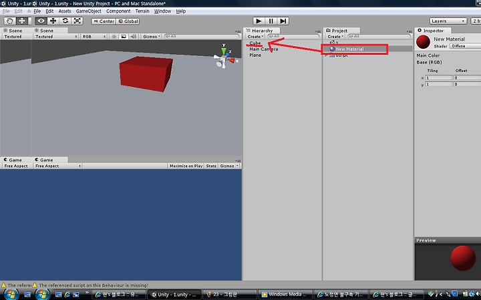Click the red X axis gizmo cone
Viewport: 481px width, 300px height.
(231, 61)
